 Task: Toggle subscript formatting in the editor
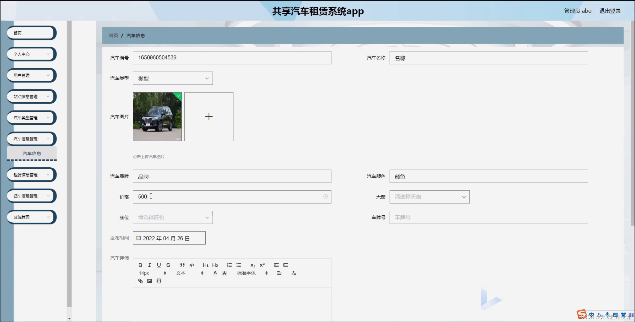coord(252,265)
